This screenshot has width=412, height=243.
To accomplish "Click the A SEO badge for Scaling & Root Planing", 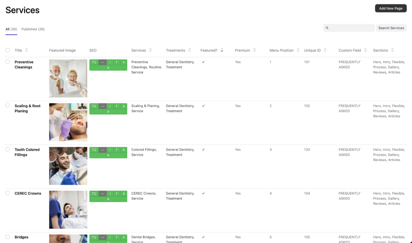I will click(124, 106).
